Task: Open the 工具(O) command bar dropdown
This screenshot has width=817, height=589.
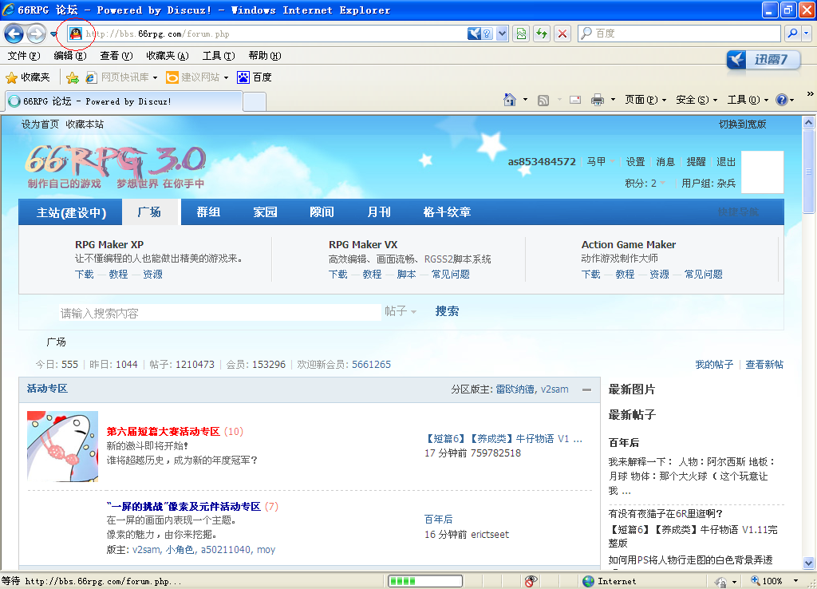Action: [x=748, y=100]
